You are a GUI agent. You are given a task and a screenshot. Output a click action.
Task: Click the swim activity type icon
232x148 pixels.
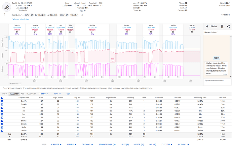pyautogui.click(x=7, y=7)
